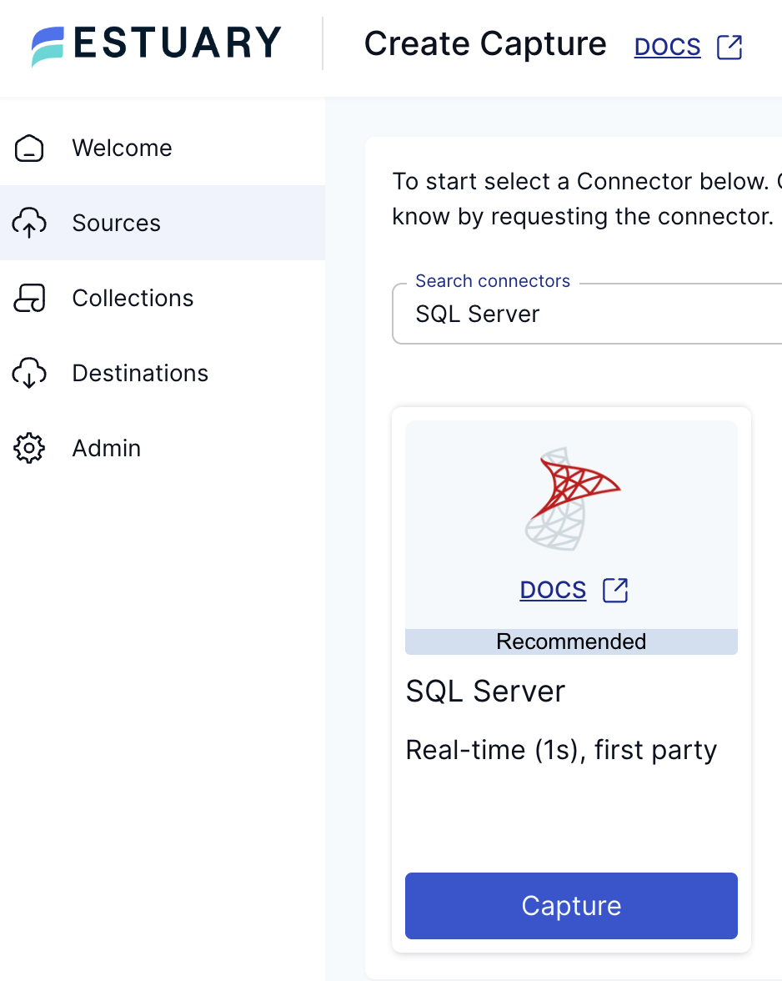Click the Collections panel icon
The width and height of the screenshot is (782, 981).
(x=29, y=298)
